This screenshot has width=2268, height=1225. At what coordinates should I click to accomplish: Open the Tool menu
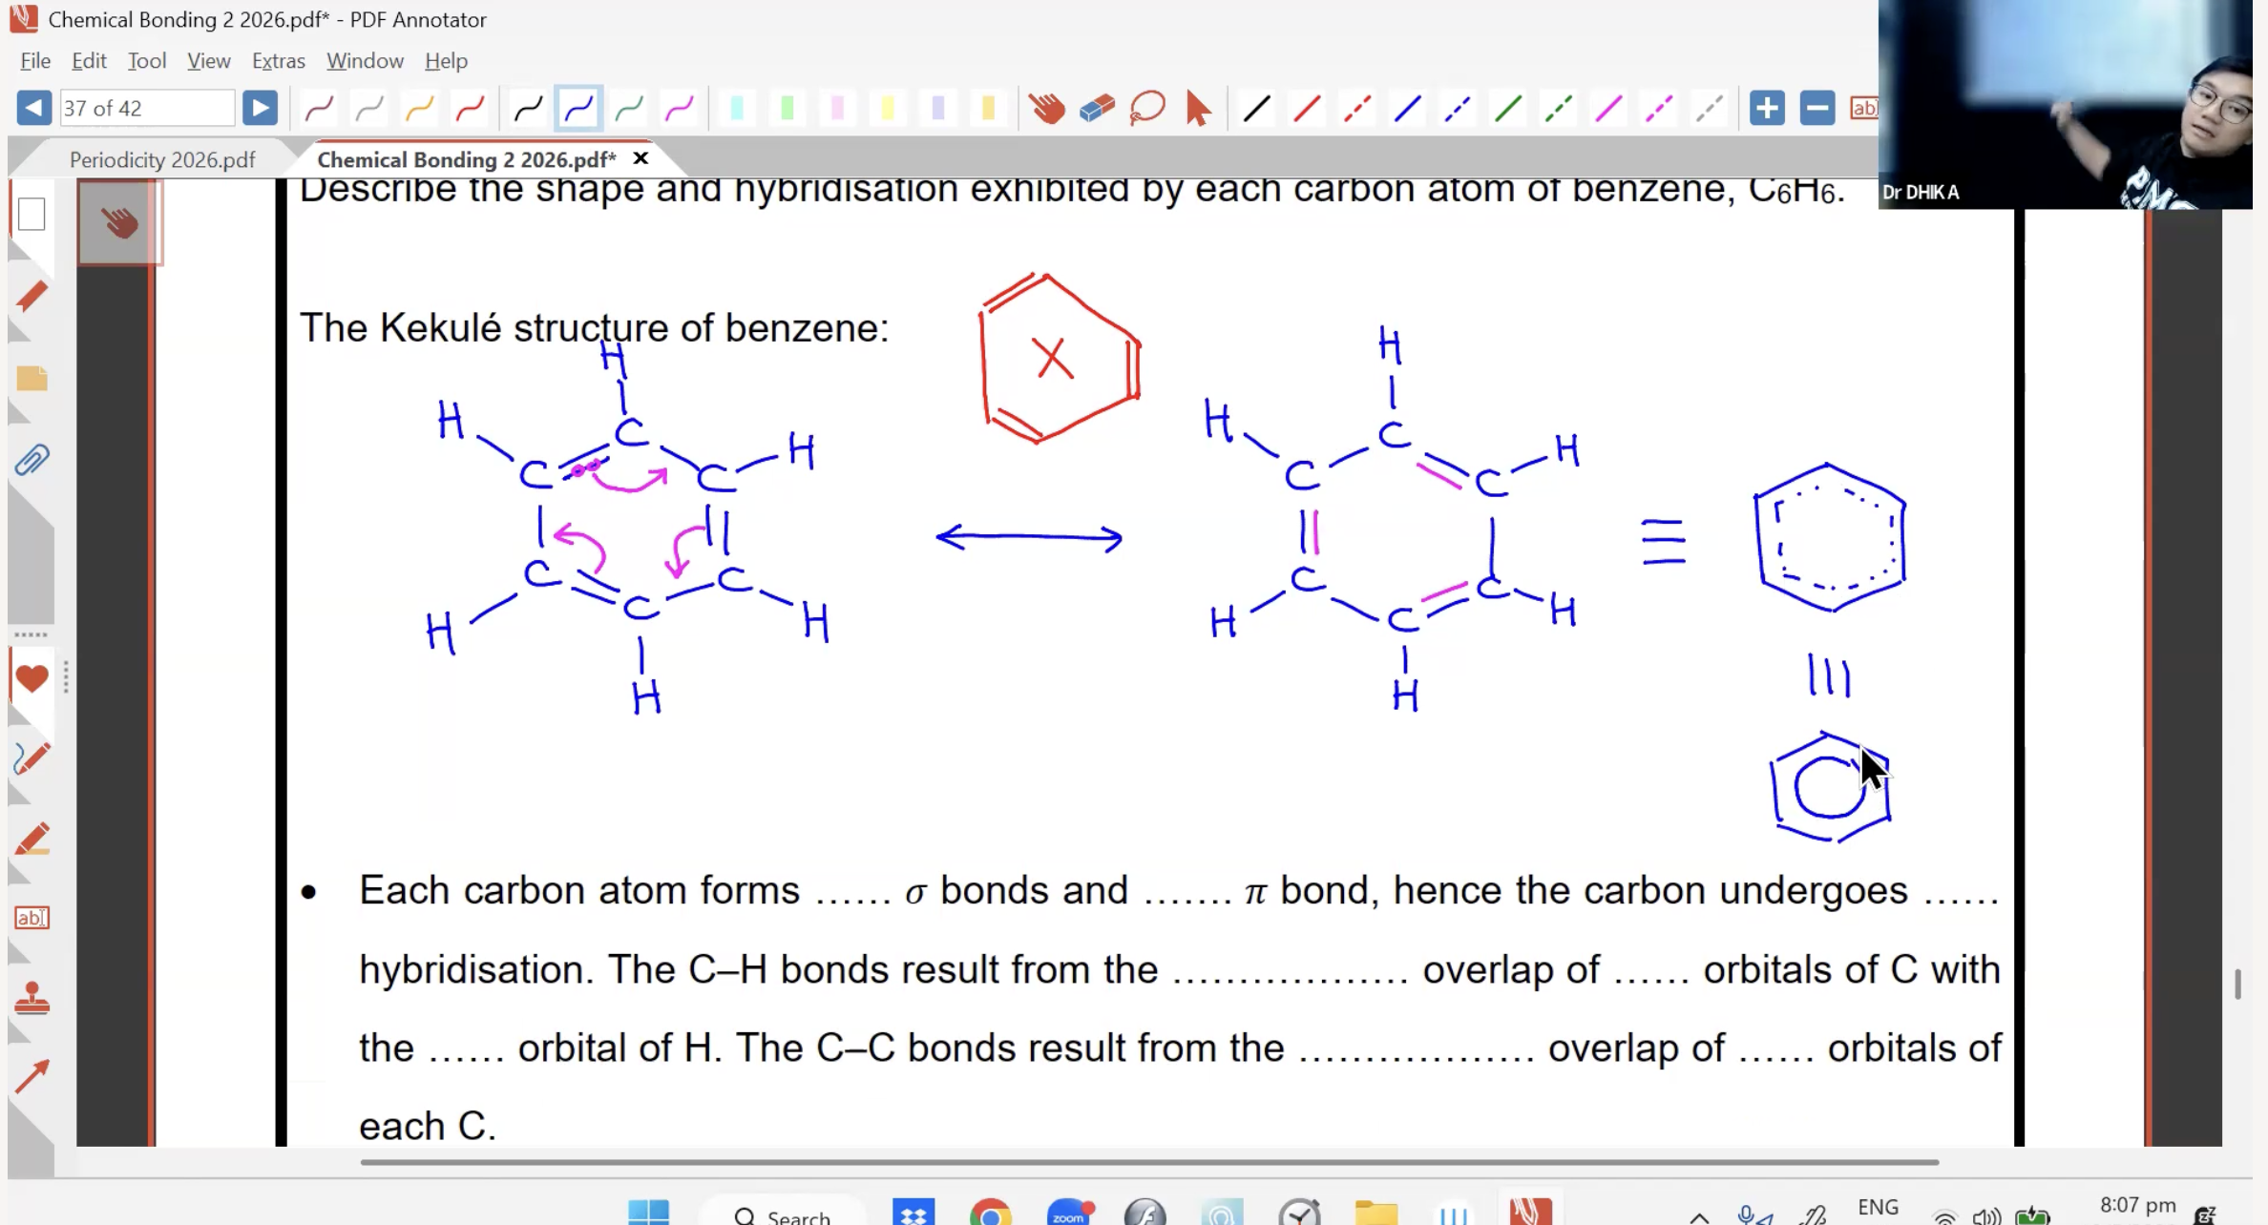pyautogui.click(x=147, y=60)
